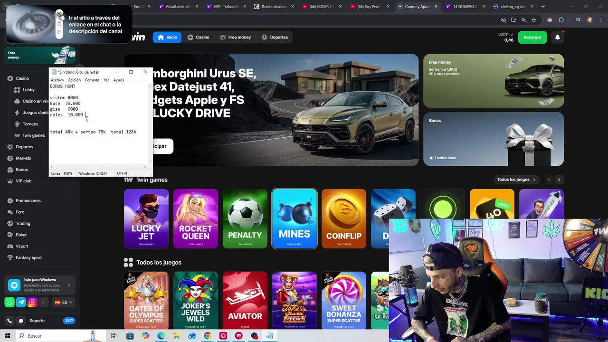Screen dimensions: 608x342
Task: Open the Coinflip game thumbnail
Action: point(344,218)
